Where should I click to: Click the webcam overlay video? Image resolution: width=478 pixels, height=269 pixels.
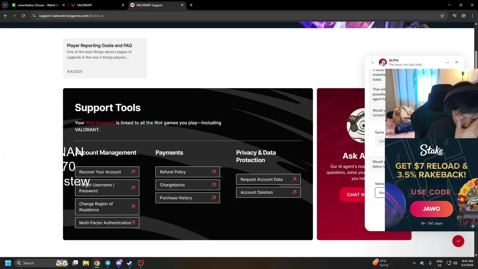click(431, 103)
